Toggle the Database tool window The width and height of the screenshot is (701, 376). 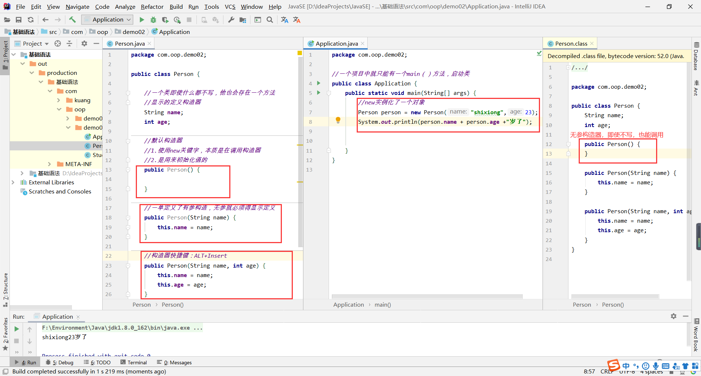point(696,56)
